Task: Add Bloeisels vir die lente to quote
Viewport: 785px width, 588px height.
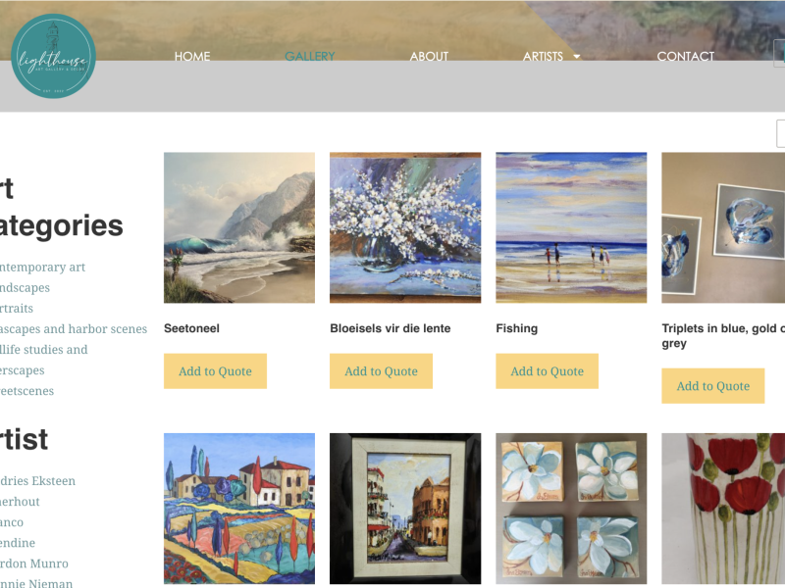Action: click(x=381, y=371)
